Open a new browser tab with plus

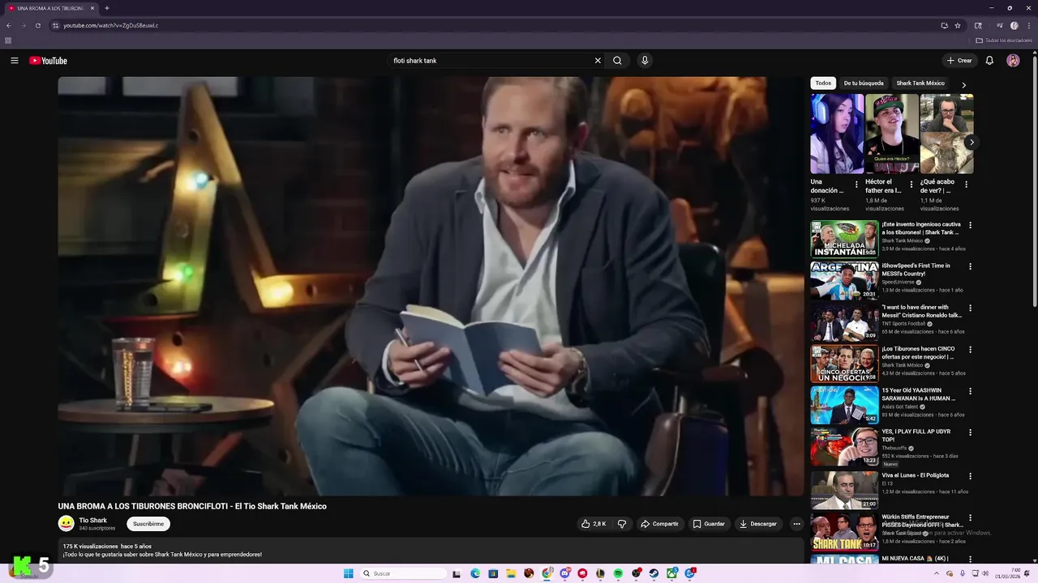point(107,8)
